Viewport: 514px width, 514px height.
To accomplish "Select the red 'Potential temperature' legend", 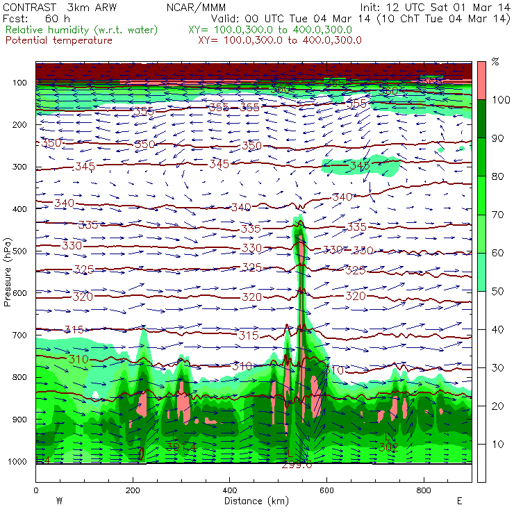I will point(59,40).
